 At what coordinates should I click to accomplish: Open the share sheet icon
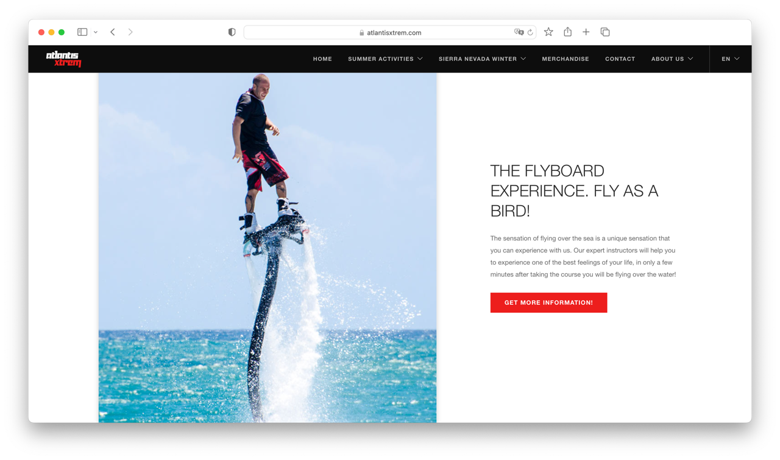tap(567, 32)
